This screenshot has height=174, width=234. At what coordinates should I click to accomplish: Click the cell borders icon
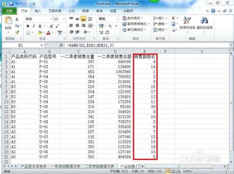click(x=28, y=32)
